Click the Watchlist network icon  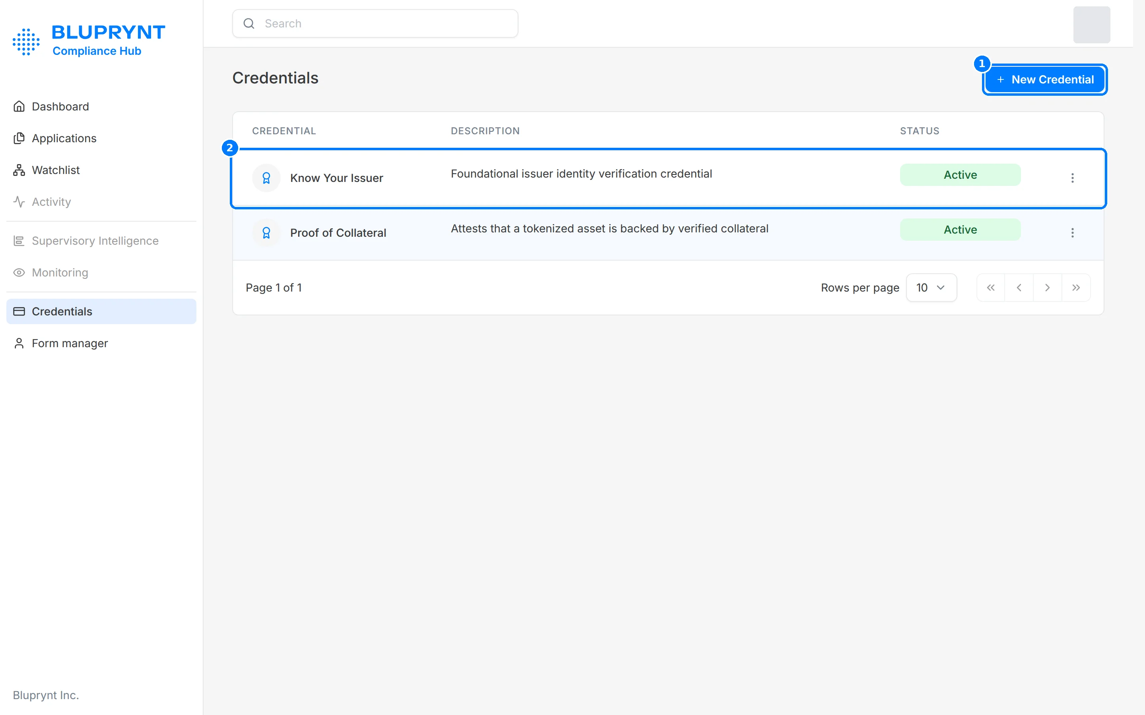(x=19, y=170)
